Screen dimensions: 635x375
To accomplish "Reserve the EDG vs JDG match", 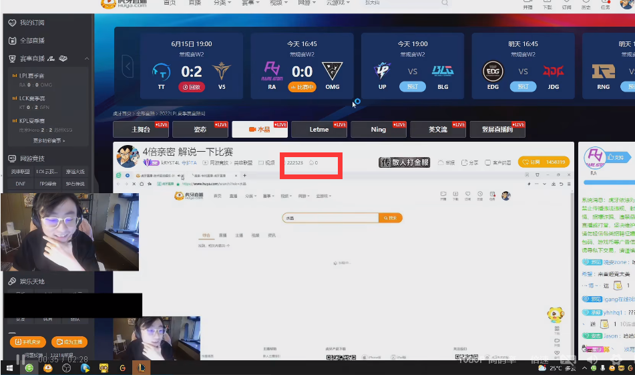I will (523, 87).
